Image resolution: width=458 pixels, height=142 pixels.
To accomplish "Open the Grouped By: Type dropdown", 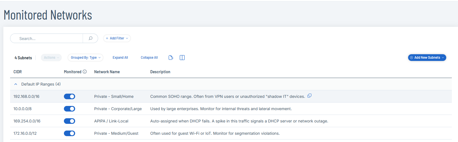I will tap(85, 58).
